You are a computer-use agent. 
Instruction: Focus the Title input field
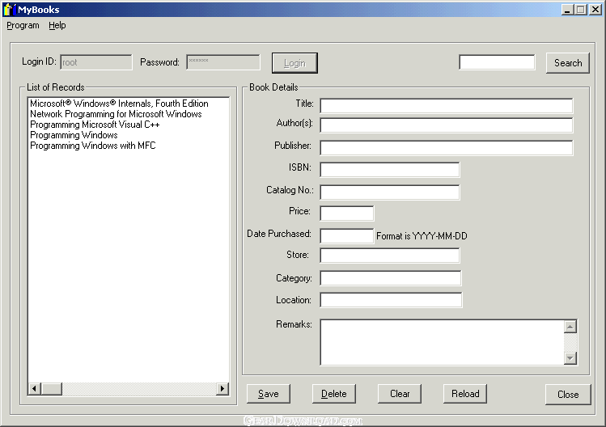[x=447, y=105]
